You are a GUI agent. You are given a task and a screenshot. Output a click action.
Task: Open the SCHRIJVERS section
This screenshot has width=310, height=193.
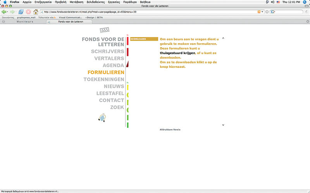[x=108, y=51]
